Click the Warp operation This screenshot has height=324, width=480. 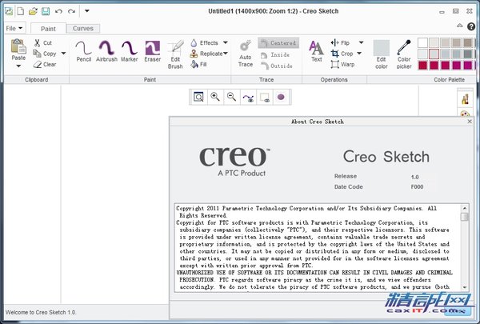coord(342,64)
